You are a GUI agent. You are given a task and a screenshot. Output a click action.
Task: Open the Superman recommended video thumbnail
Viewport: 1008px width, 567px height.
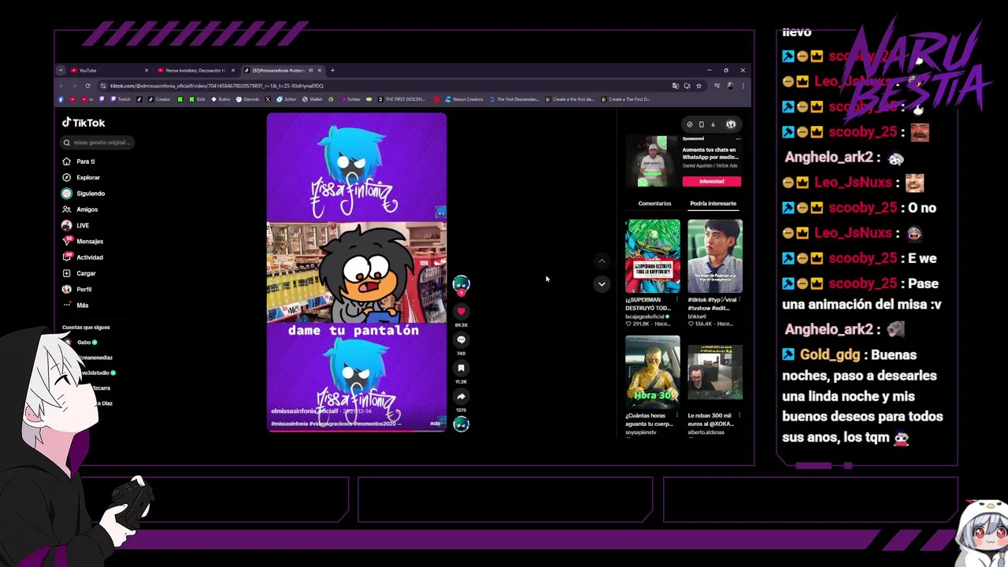[653, 256]
